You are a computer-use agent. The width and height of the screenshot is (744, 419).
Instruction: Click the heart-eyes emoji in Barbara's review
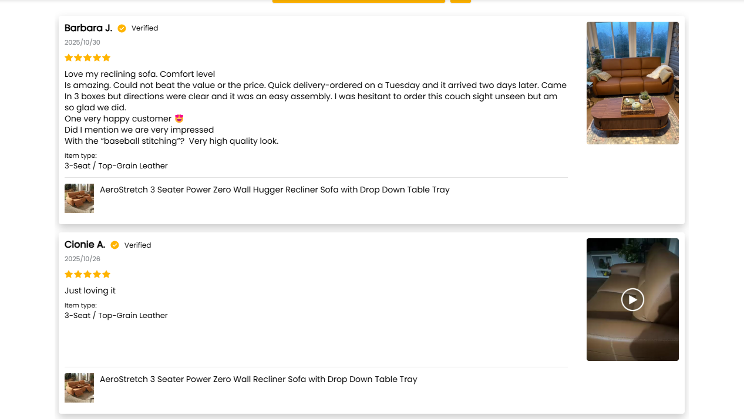[179, 119]
